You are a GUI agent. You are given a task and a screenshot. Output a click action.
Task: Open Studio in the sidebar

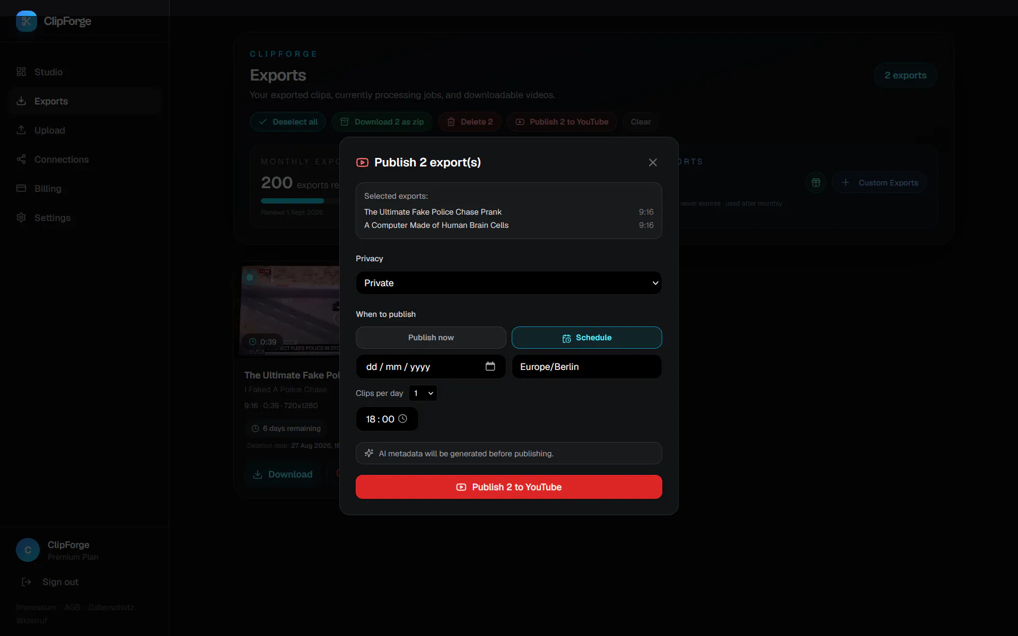coord(85,72)
